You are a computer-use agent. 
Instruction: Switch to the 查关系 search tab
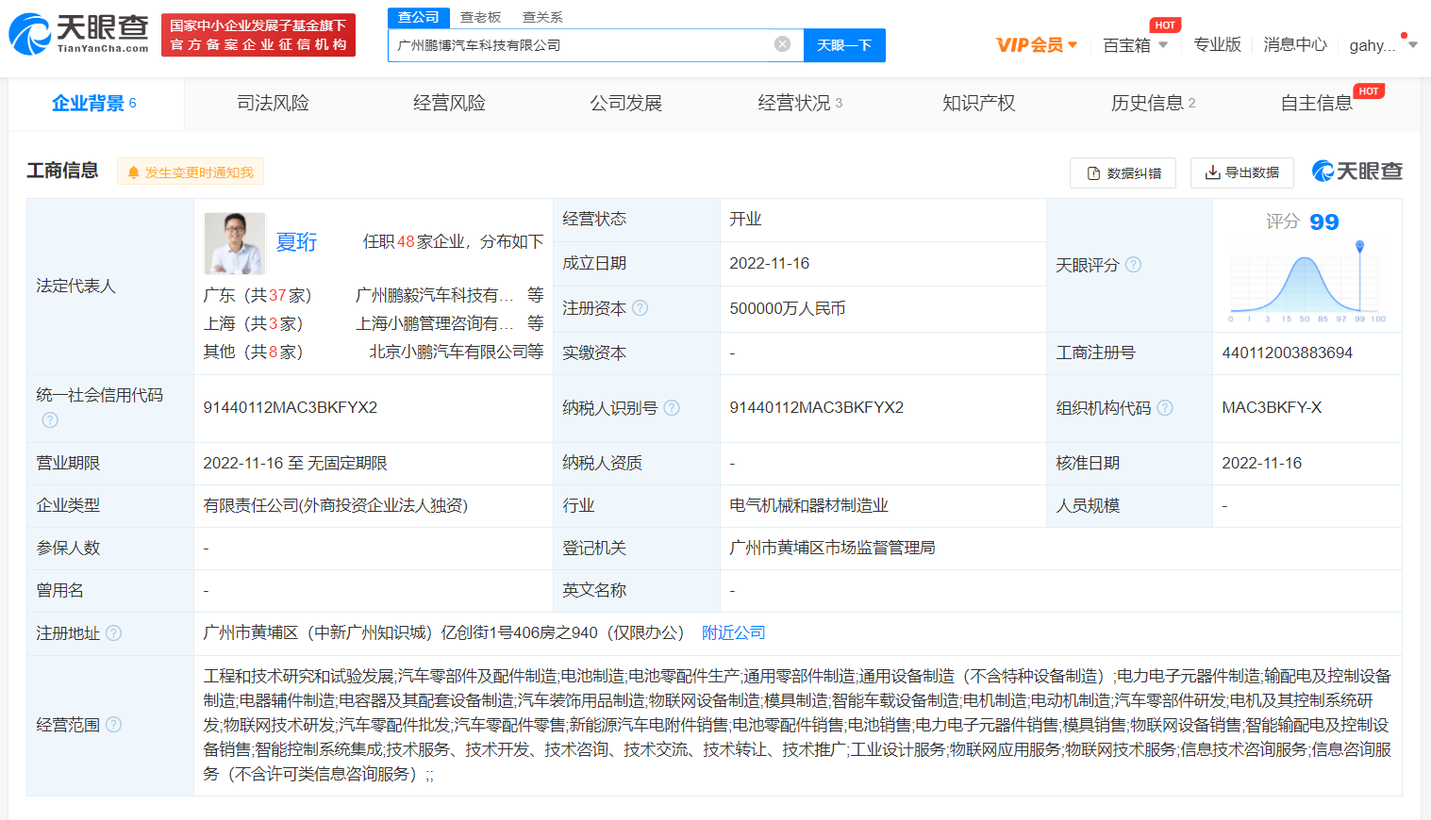(x=542, y=17)
